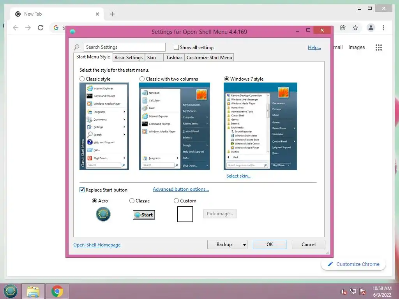This screenshot has height=299, width=399.
Task: Click the empty Custom button preview box
Action: [x=185, y=214]
